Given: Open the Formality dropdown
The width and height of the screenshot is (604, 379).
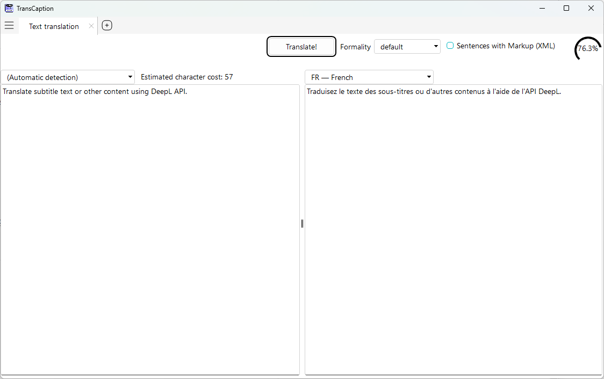Looking at the screenshot, I should (407, 47).
